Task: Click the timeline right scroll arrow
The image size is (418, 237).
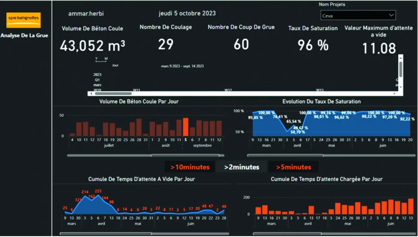Action: [394, 94]
